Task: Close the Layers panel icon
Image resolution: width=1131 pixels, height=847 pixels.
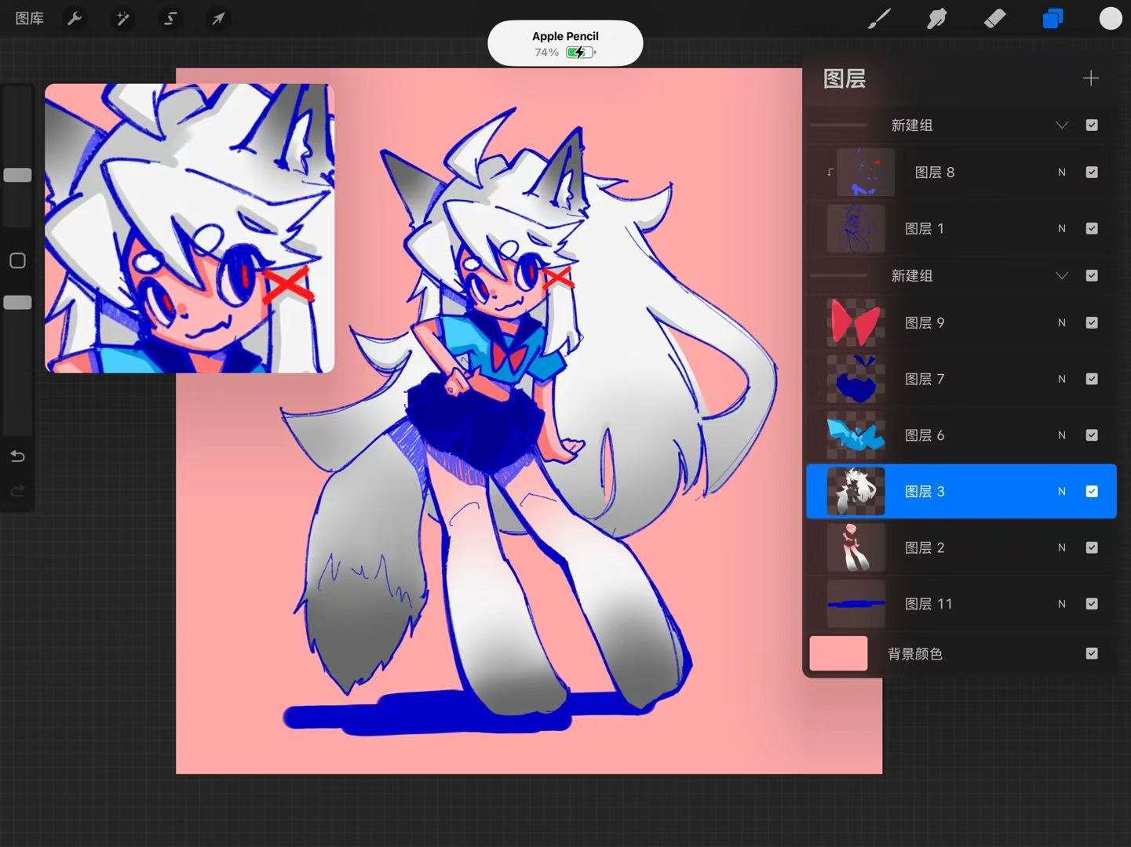Action: click(1053, 18)
